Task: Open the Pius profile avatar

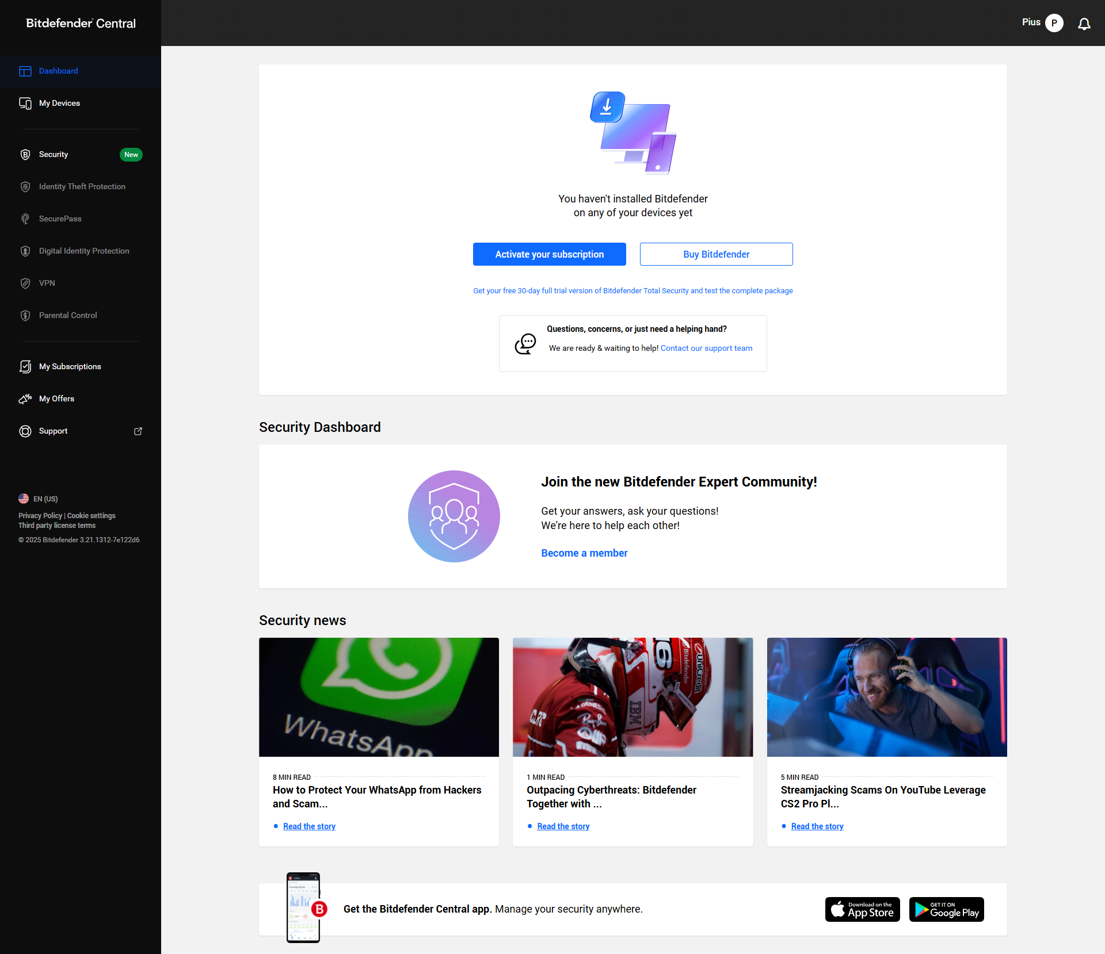Action: (x=1054, y=23)
